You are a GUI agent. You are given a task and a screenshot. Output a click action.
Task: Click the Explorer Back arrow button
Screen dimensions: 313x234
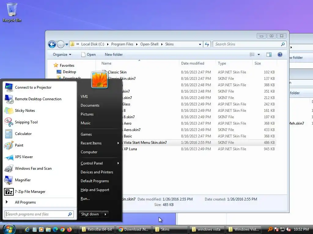pyautogui.click(x=52, y=44)
